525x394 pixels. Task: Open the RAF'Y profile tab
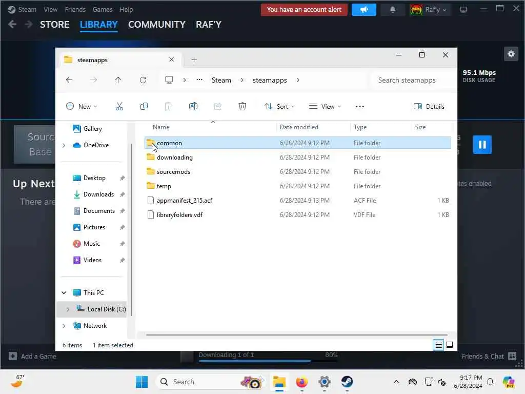coord(209,25)
